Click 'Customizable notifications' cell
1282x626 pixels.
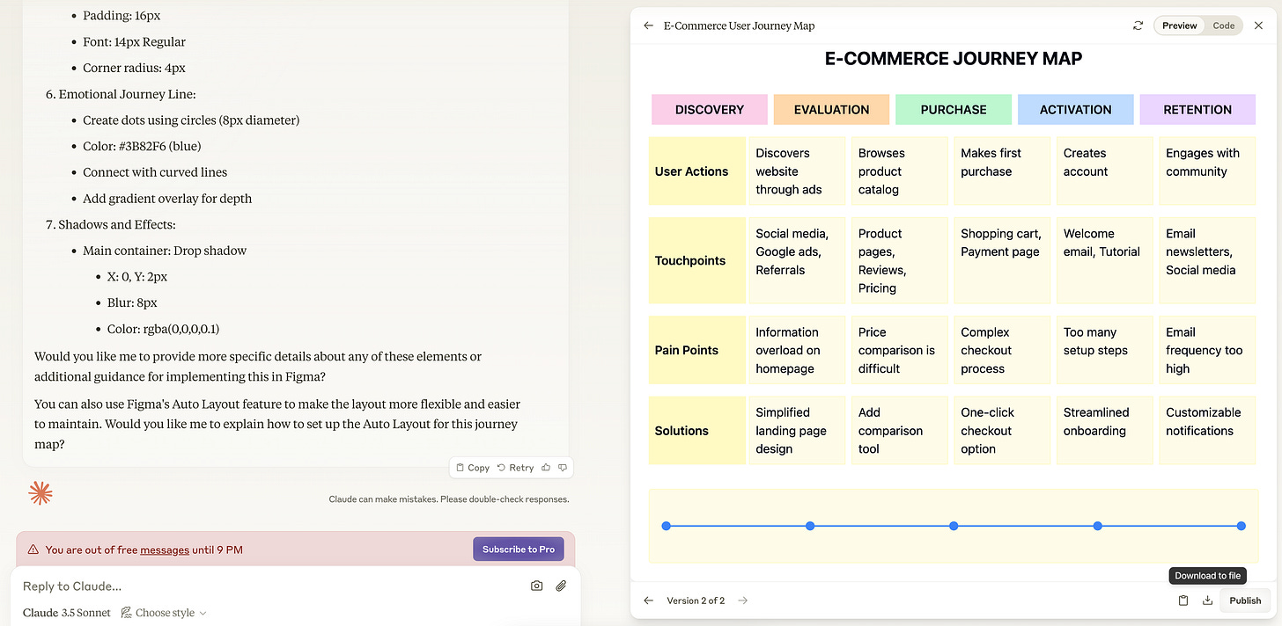[1208, 431]
